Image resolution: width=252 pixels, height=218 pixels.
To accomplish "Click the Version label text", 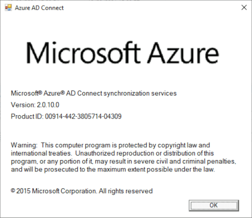I will 23,105.
